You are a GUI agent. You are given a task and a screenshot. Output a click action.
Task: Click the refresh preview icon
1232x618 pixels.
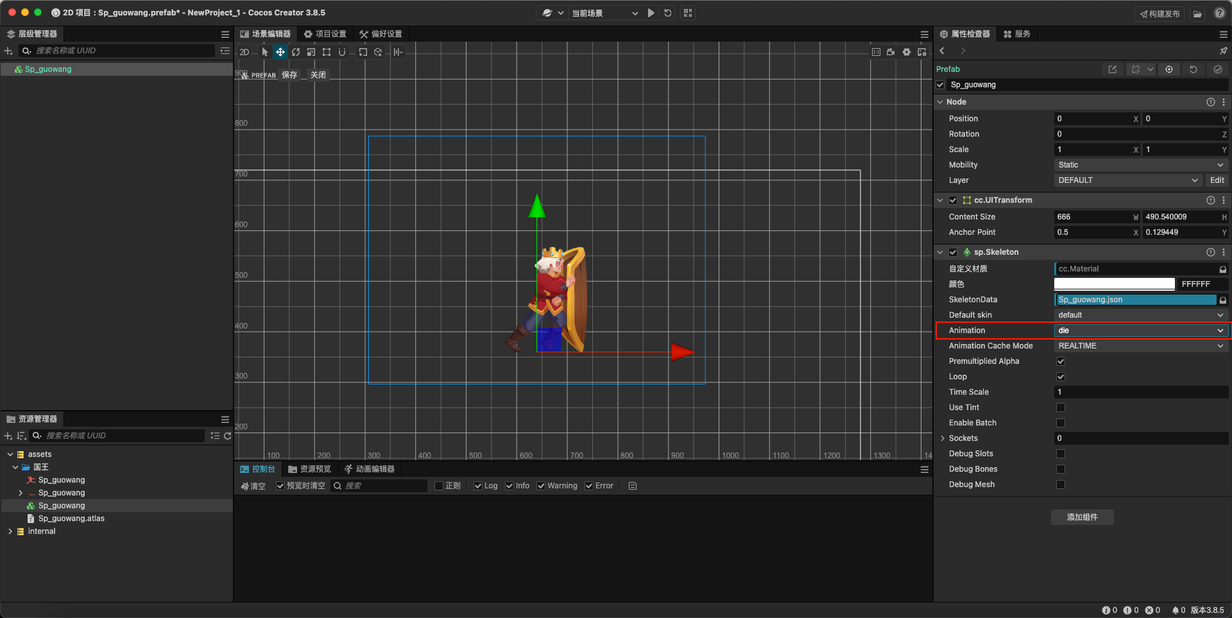pos(668,13)
